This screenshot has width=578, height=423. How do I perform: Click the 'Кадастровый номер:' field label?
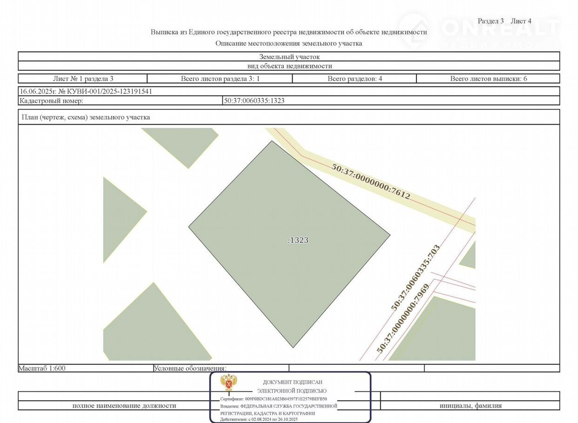pyautogui.click(x=51, y=100)
